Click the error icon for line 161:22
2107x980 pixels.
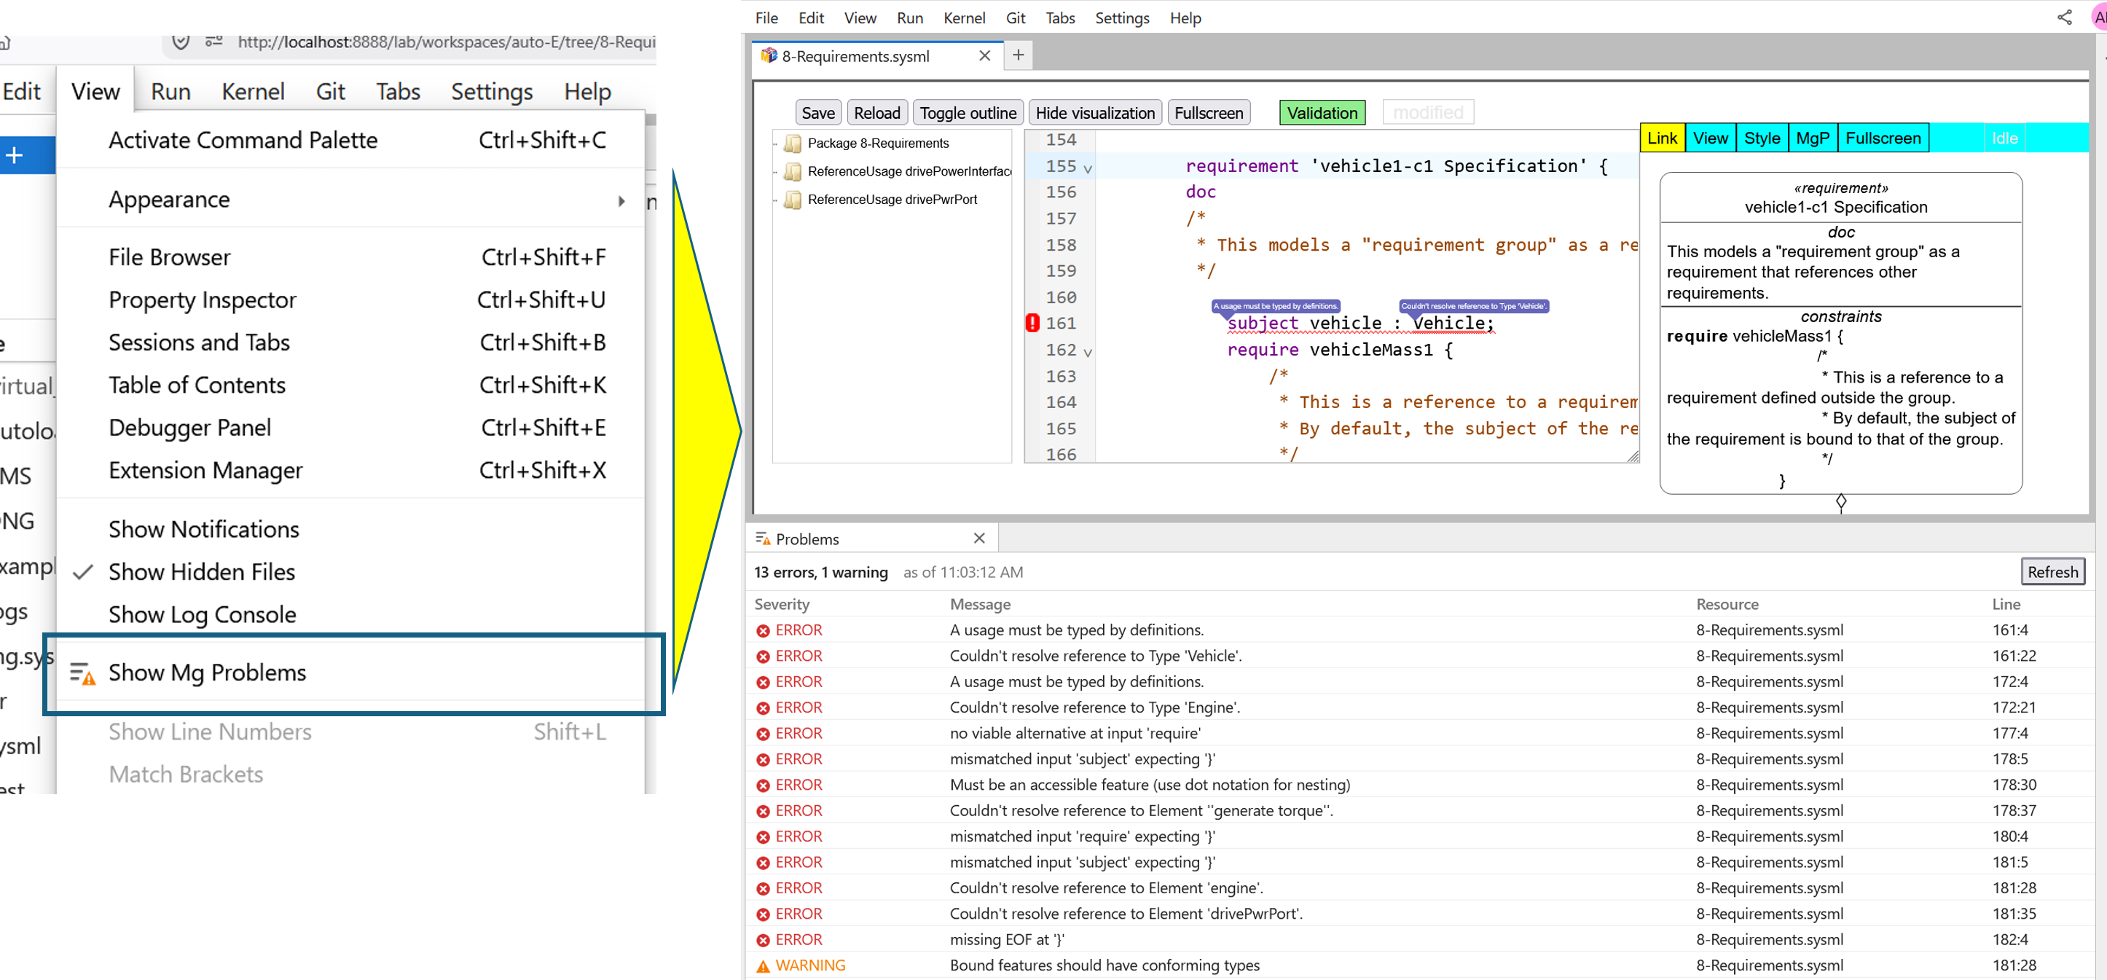(x=762, y=656)
